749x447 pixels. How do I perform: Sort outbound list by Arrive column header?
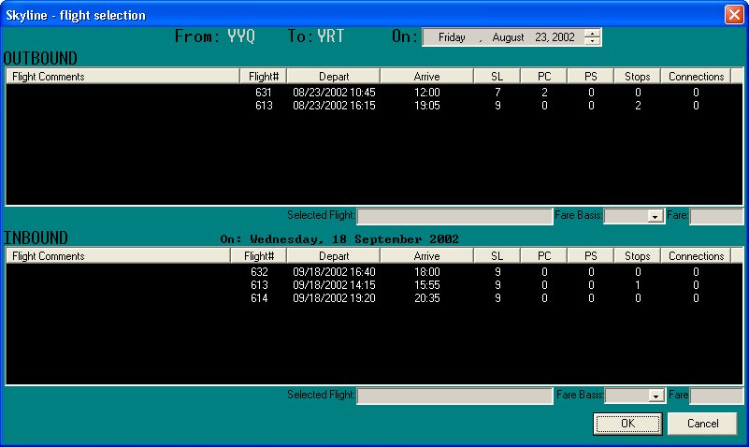(x=426, y=77)
